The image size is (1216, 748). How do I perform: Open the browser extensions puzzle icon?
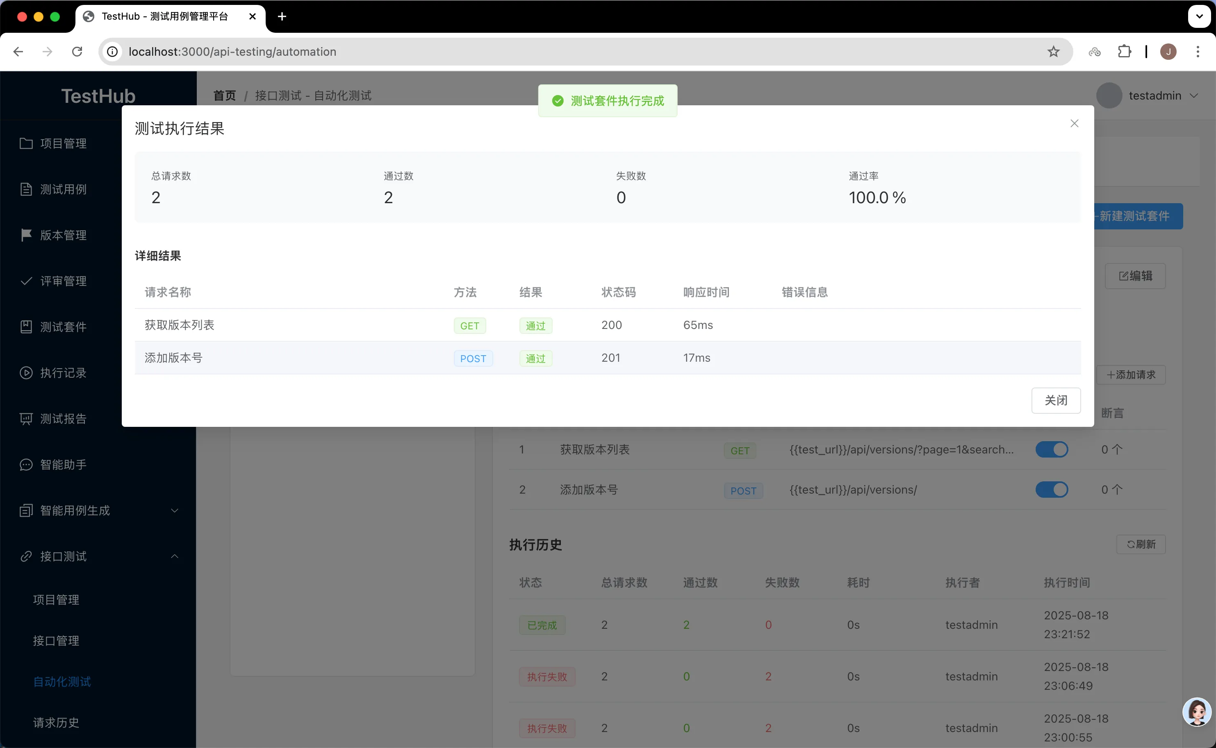click(1125, 52)
